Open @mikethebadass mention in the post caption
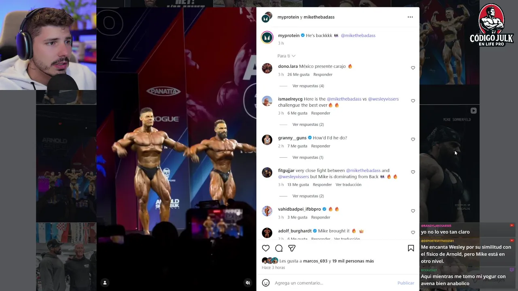Image resolution: width=518 pixels, height=291 pixels. coord(358,36)
